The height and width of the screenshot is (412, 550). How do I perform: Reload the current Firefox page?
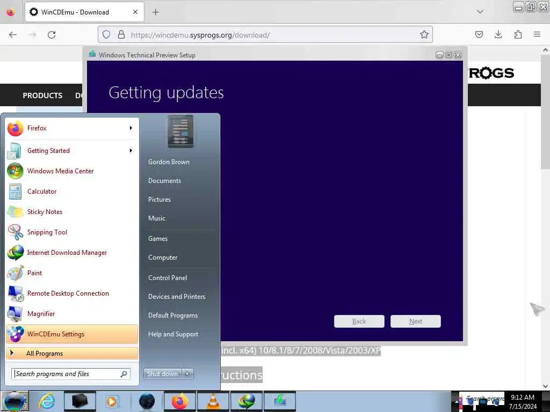click(x=52, y=35)
